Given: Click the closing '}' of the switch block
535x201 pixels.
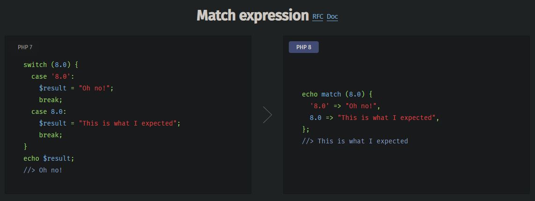Looking at the screenshot, I should coord(25,147).
